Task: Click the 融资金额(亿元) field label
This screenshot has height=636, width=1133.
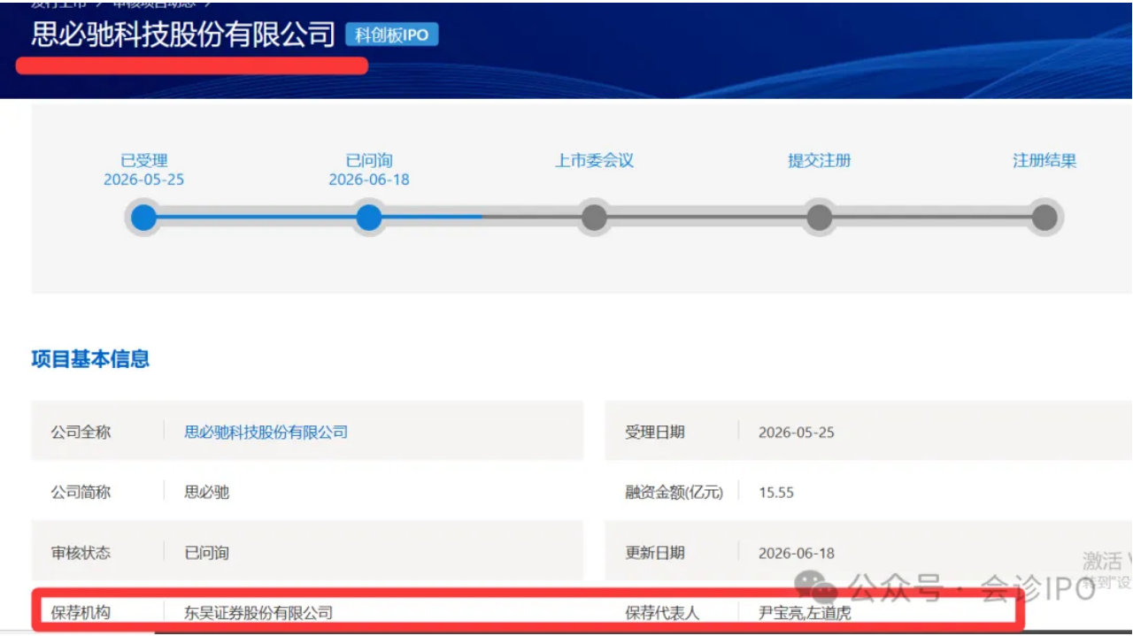Action: click(x=674, y=493)
